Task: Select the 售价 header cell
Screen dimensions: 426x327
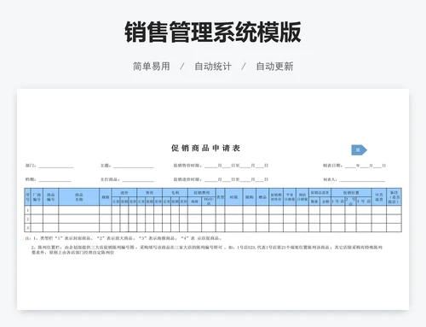Action: [x=149, y=193]
